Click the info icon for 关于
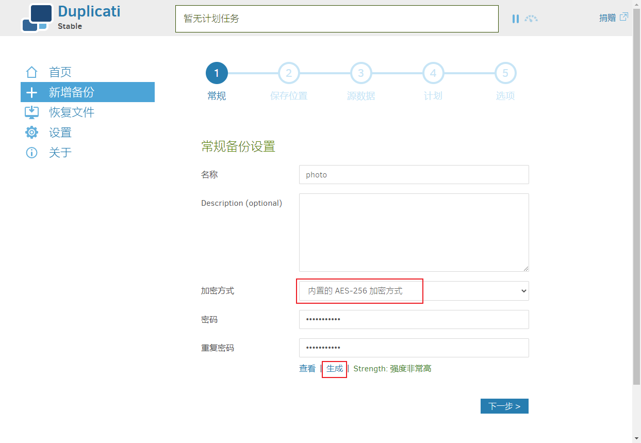This screenshot has height=443, width=641. [x=32, y=153]
